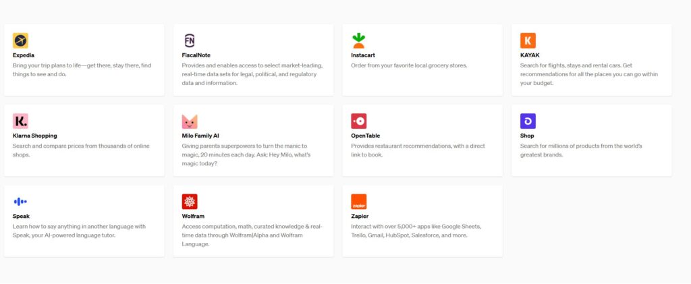Click the orange Zapier logo icon
Image resolution: width=691 pixels, height=284 pixels.
pyautogui.click(x=359, y=202)
